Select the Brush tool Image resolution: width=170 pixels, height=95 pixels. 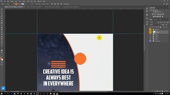point(2,25)
